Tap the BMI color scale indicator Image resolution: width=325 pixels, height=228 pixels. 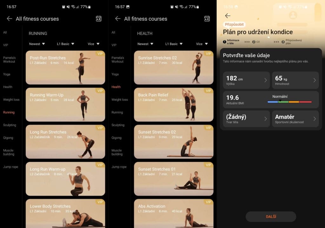[289, 102]
